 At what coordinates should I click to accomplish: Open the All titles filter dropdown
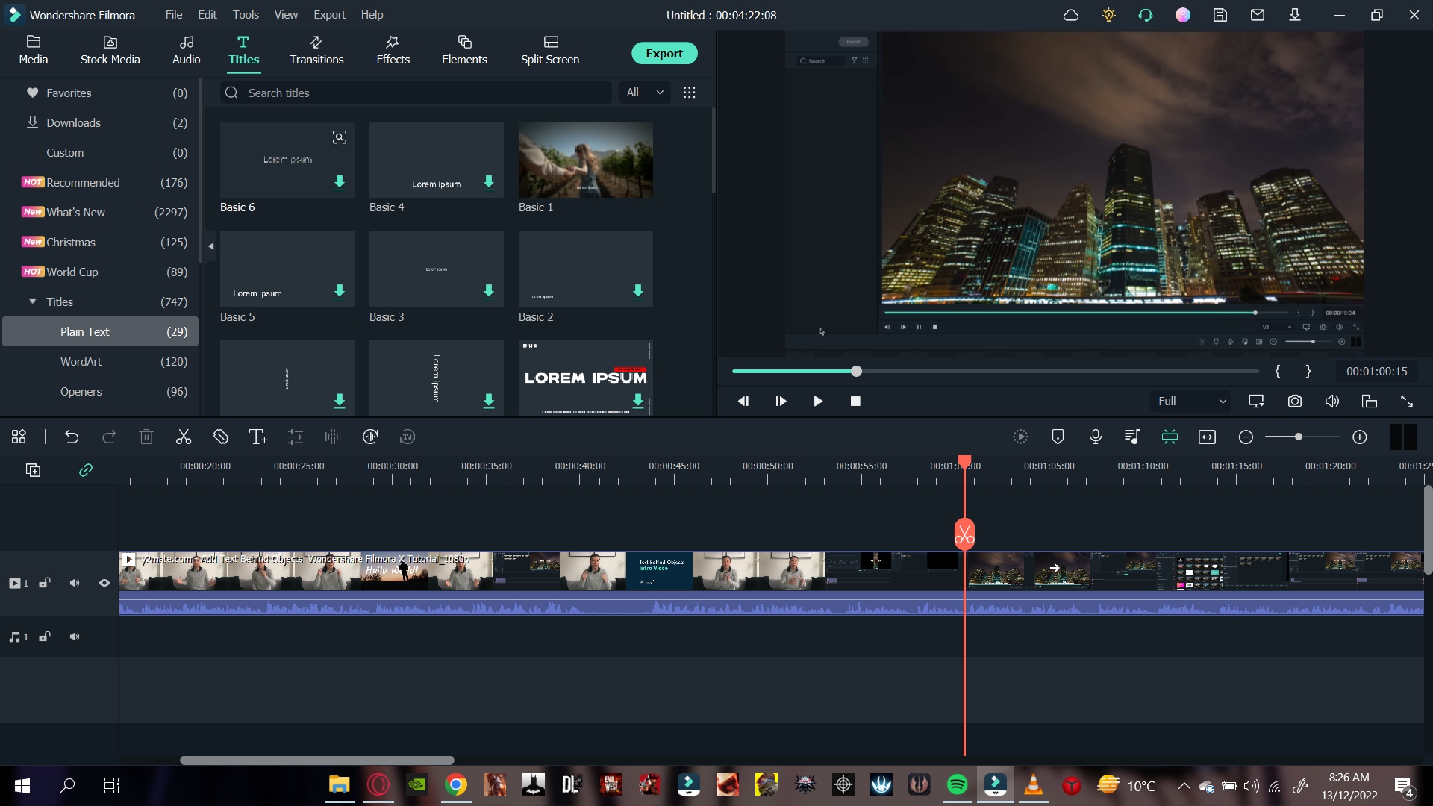tap(645, 93)
